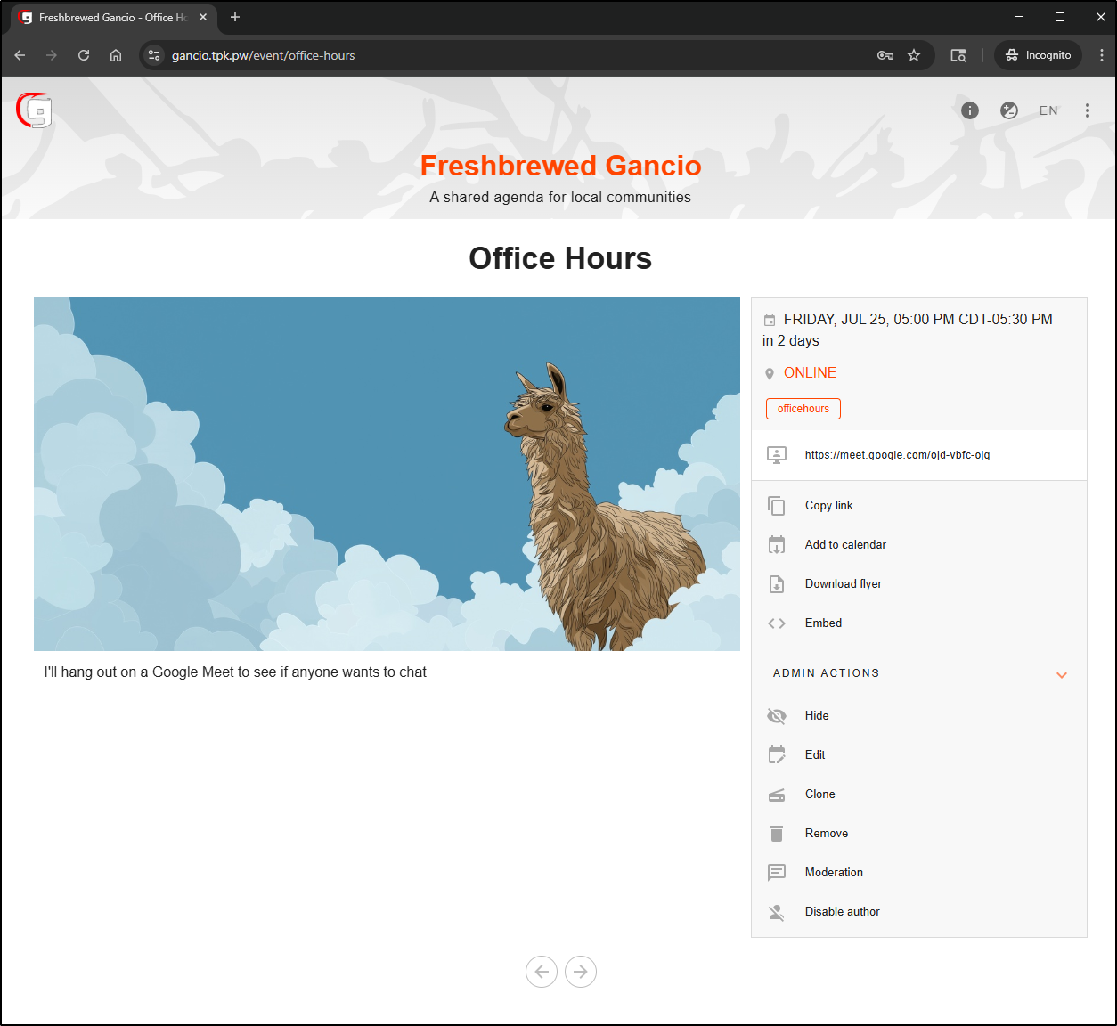Screen dimensions: 1117x1026
Task: Click the browser forward arrow
Action: coord(52,55)
